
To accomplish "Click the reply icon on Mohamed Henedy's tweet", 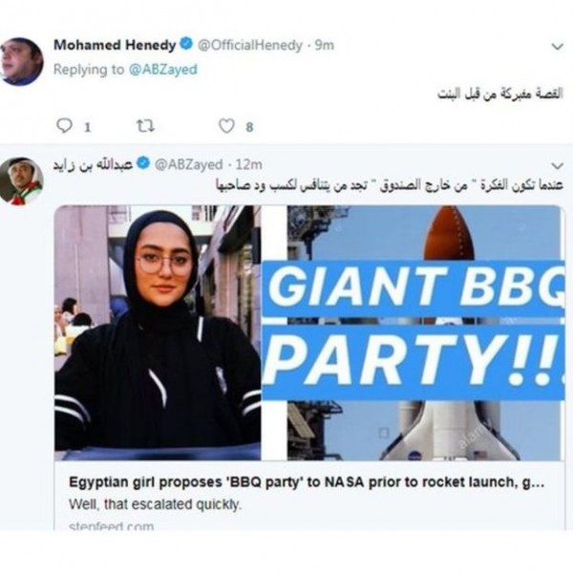I will (x=65, y=126).
